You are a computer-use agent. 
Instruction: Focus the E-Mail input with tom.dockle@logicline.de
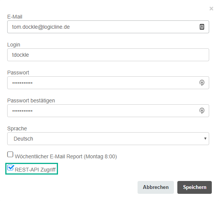coord(108,27)
